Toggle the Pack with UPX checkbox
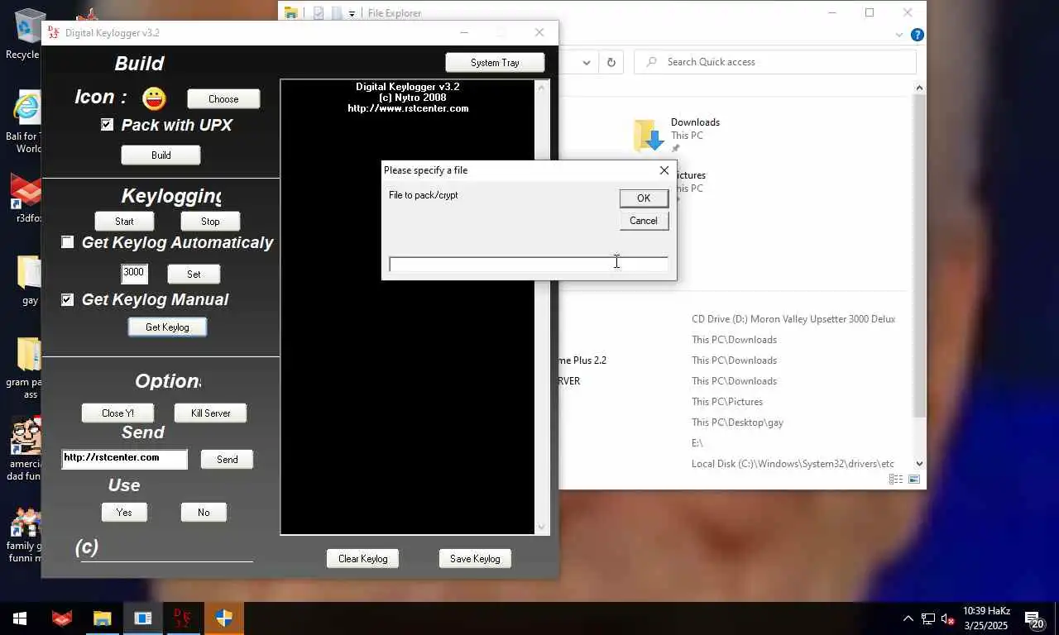 pos(107,124)
